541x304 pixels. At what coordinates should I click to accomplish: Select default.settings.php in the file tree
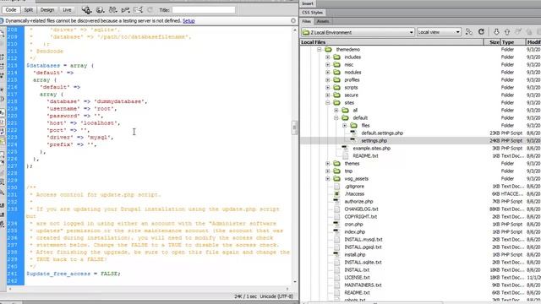[382, 133]
